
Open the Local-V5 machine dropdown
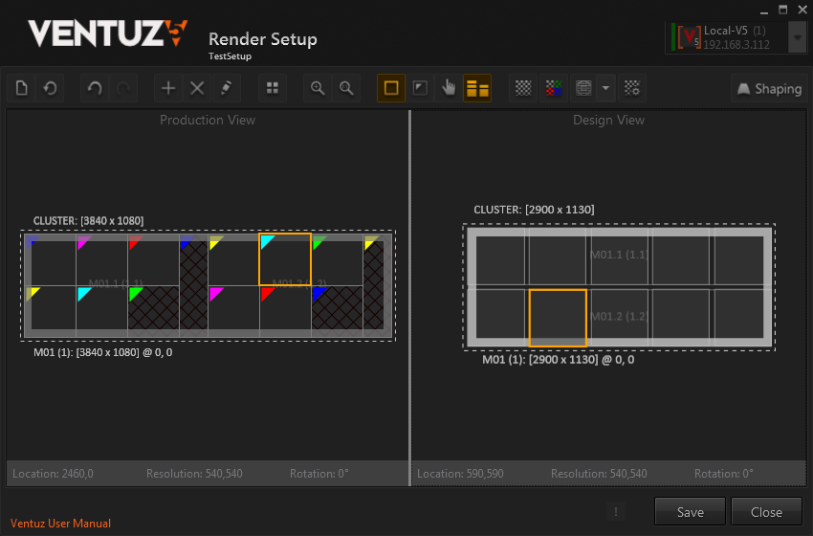(x=797, y=37)
